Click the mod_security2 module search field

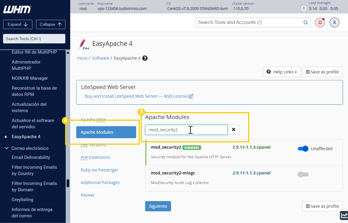pyautogui.click(x=186, y=130)
